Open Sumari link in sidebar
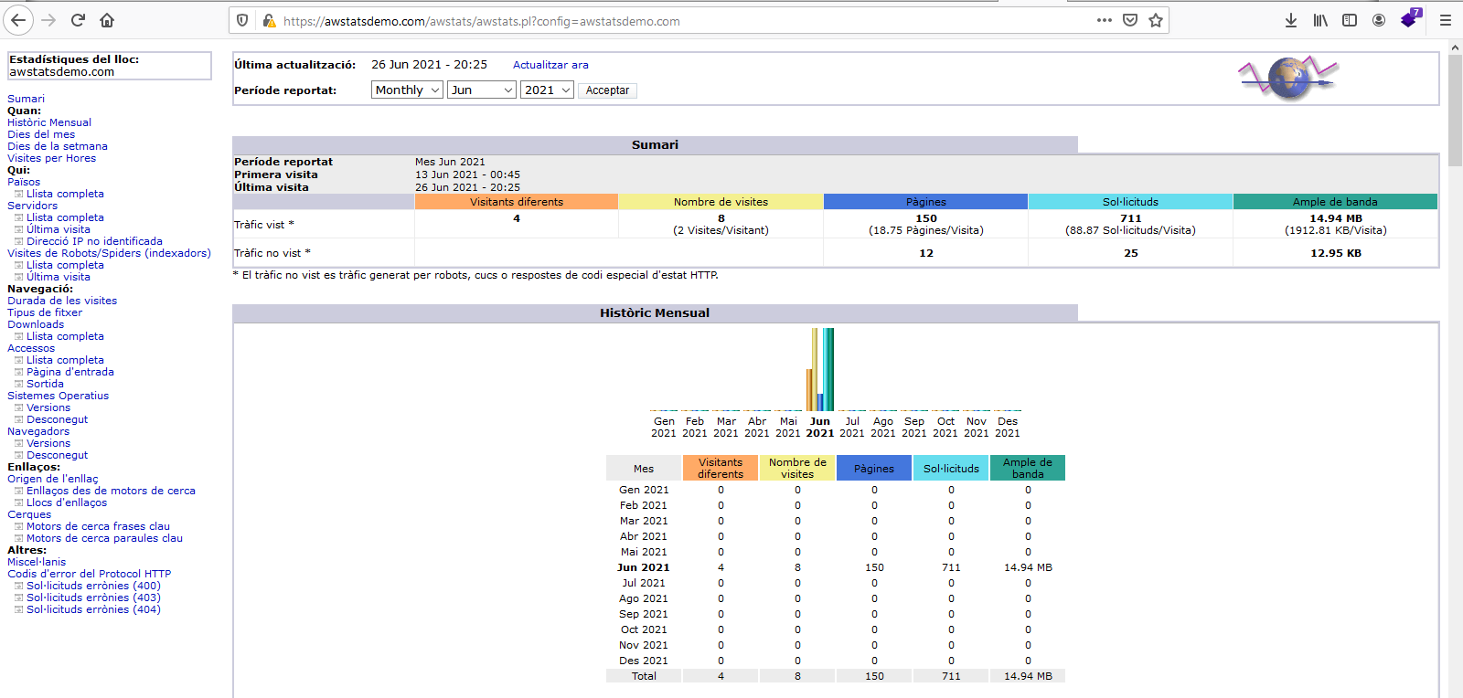Viewport: 1463px width, 698px height. coord(26,99)
